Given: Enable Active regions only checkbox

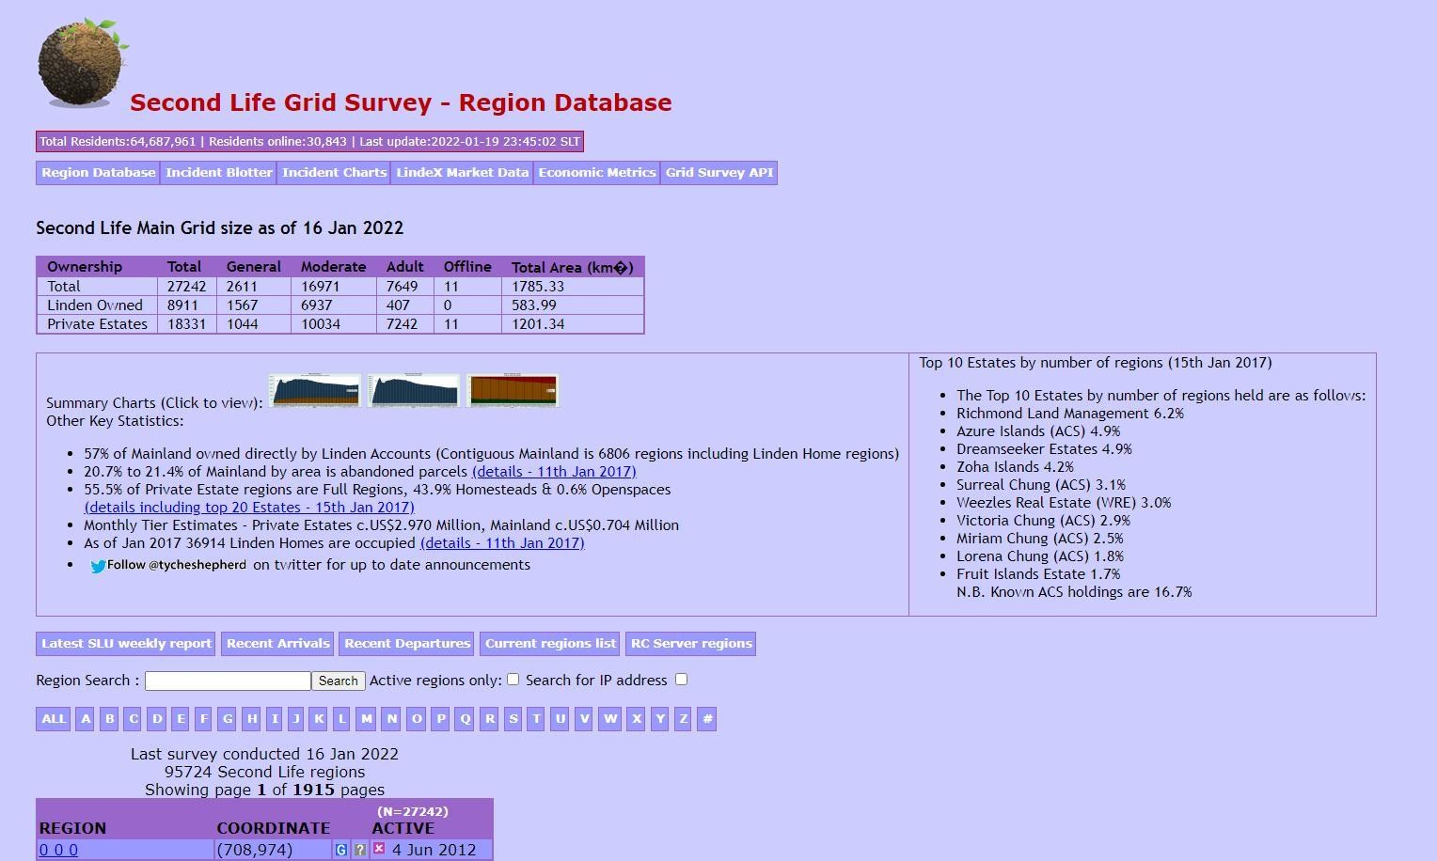Looking at the screenshot, I should tap(513, 680).
